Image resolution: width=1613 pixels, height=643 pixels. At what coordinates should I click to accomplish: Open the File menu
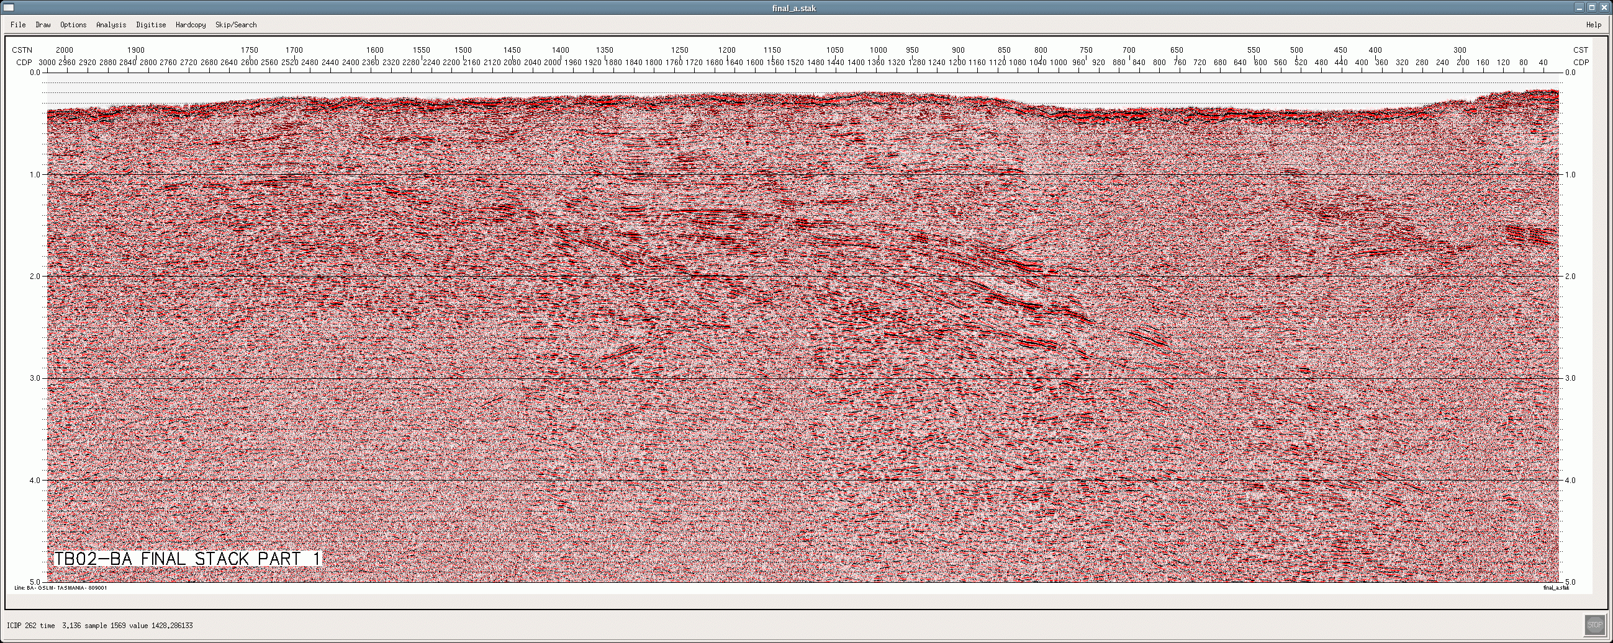18,25
